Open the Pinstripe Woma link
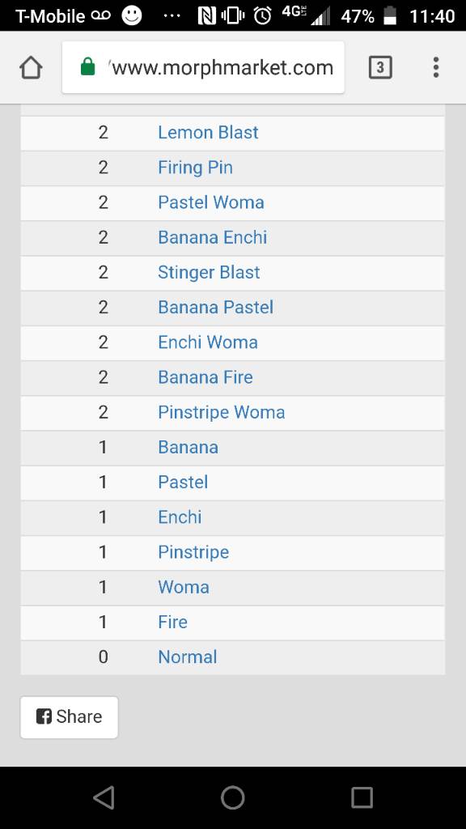 (222, 412)
